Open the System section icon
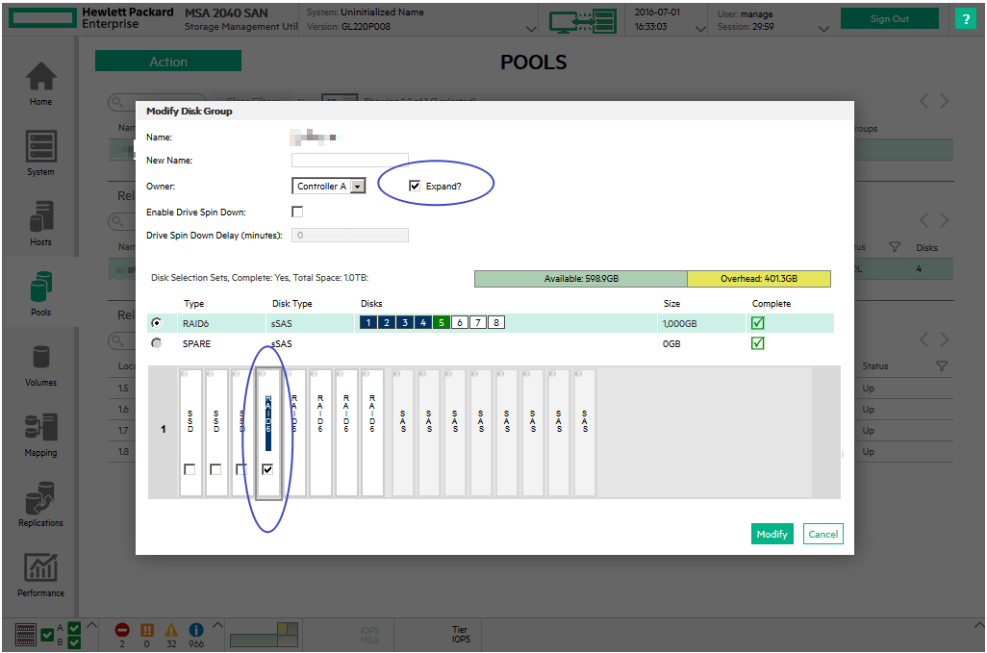987x653 pixels. click(x=41, y=146)
